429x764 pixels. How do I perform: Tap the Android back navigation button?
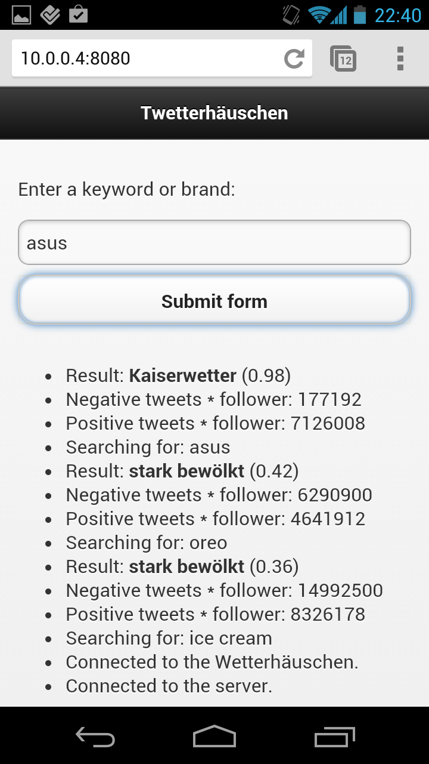pyautogui.click(x=95, y=737)
